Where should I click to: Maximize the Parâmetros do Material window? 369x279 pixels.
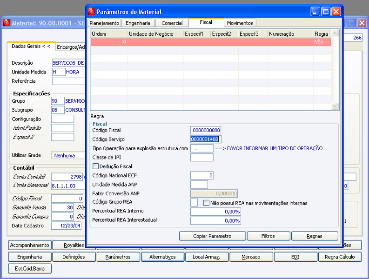pos(326,12)
